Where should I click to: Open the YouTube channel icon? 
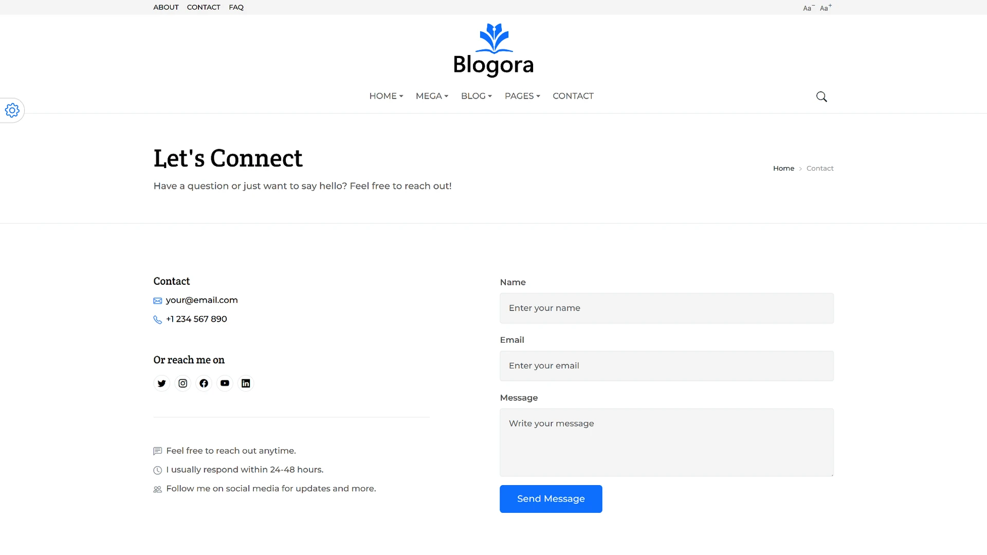225,383
